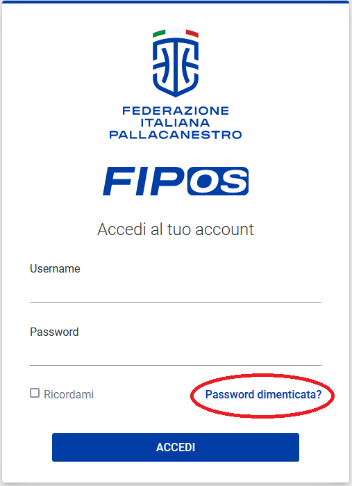Submit with the ACCEDI button
352x486 pixels.
[x=176, y=447]
